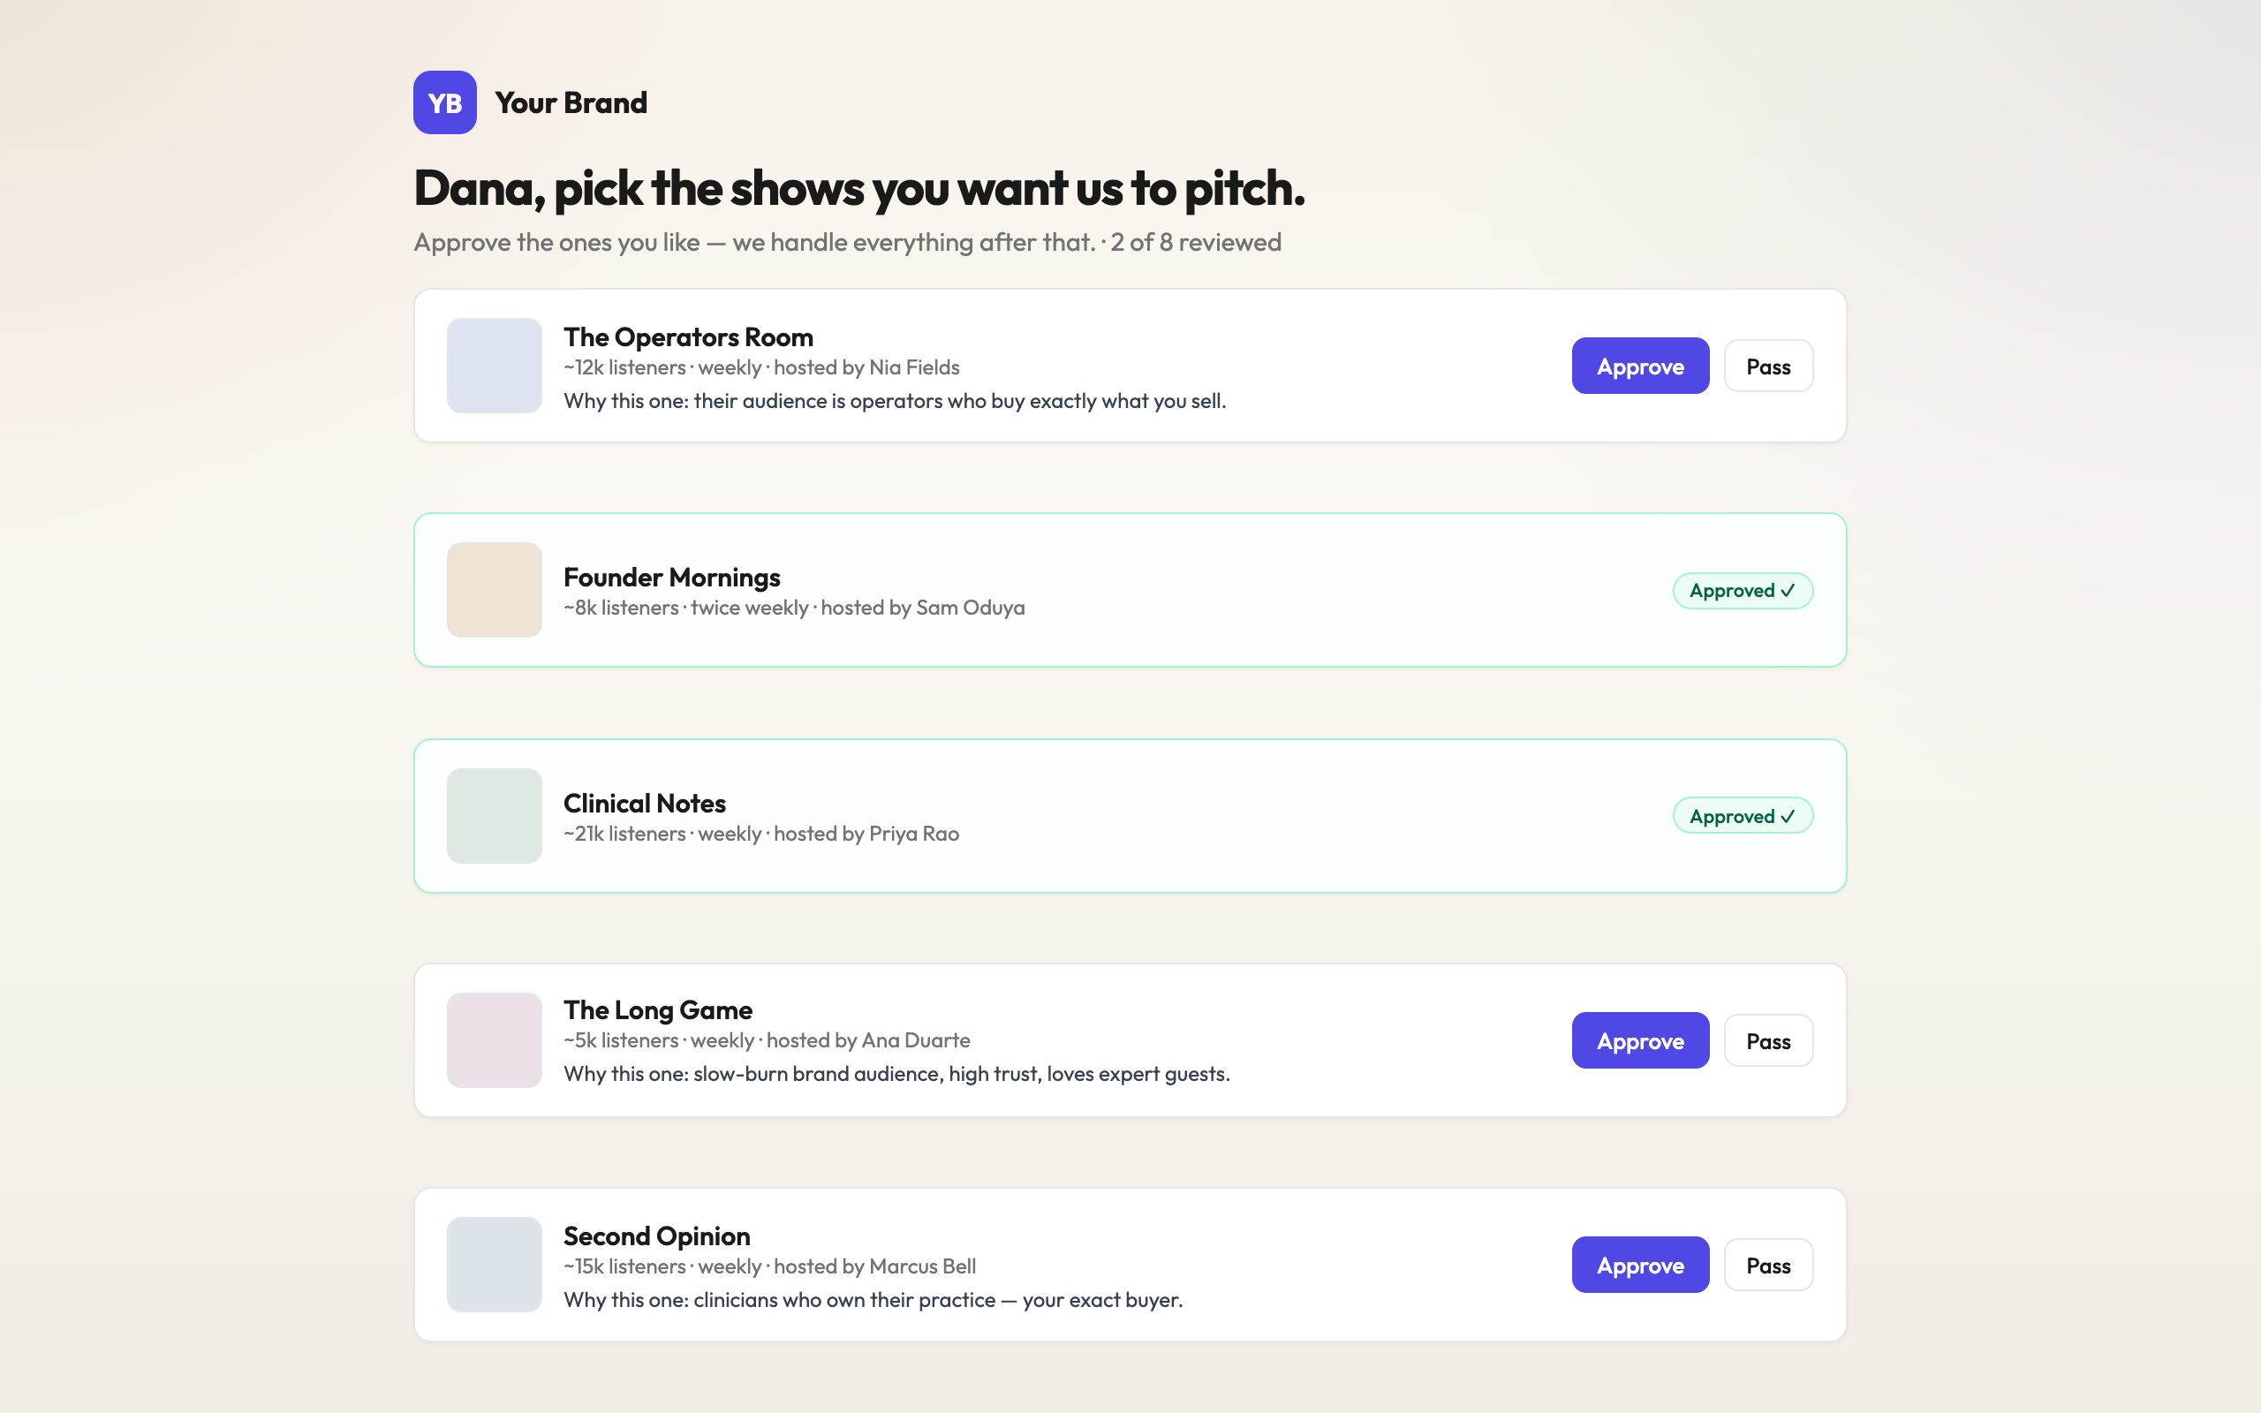Click '~12k listeners · weekly · hosted by Nia Fields'
This screenshot has width=2261, height=1413.
pyautogui.click(x=761, y=367)
